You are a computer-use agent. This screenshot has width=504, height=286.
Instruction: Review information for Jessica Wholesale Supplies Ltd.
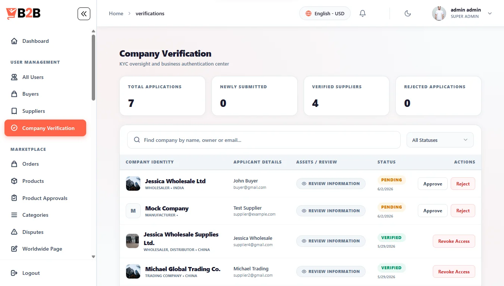click(331, 241)
